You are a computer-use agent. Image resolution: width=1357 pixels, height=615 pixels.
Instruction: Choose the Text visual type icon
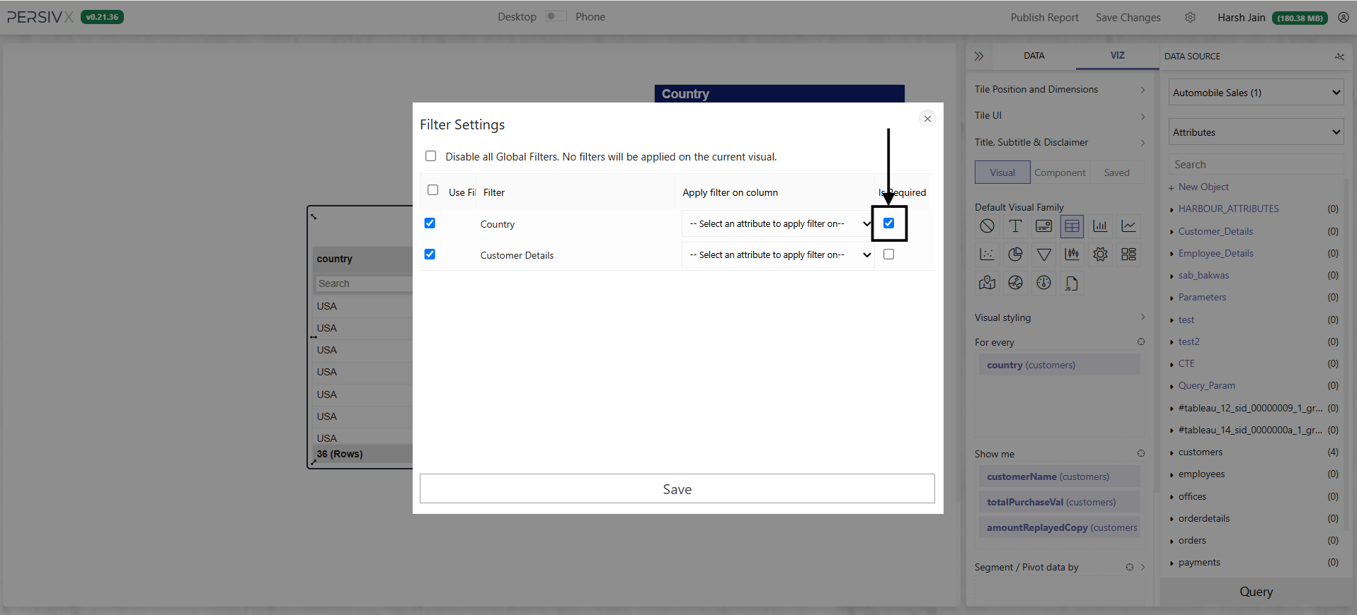(1015, 226)
